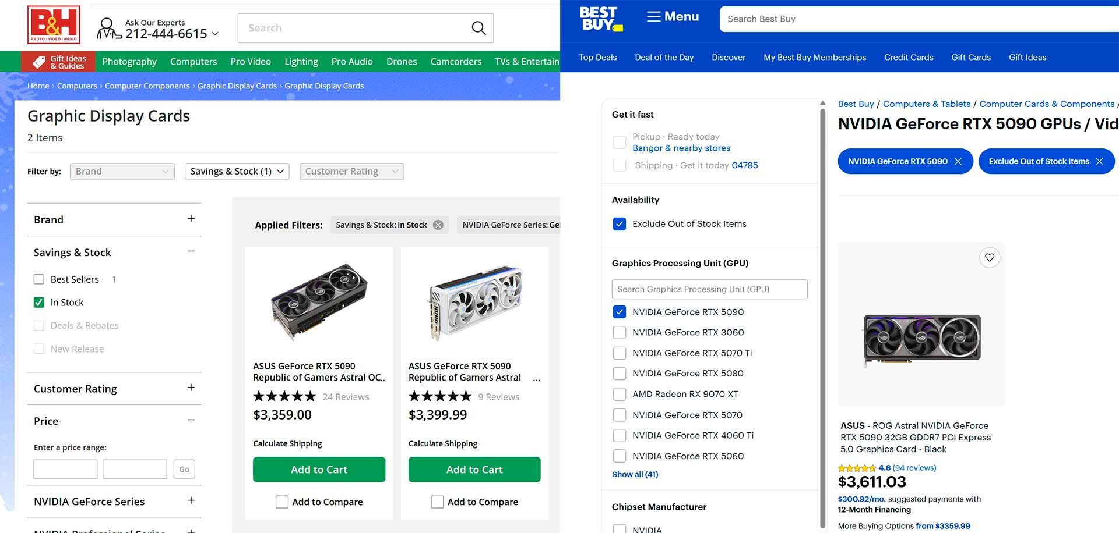The height and width of the screenshot is (533, 1119).
Task: Collapse the Savings & Stock section
Action: point(191,251)
